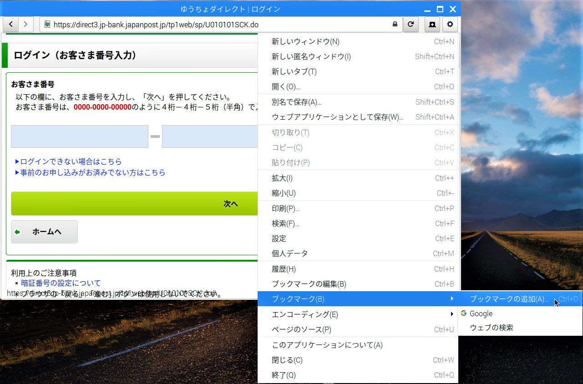The height and width of the screenshot is (384, 583).
Task: Expand the ブックマーク(B) submenu arrow
Action: [452, 298]
